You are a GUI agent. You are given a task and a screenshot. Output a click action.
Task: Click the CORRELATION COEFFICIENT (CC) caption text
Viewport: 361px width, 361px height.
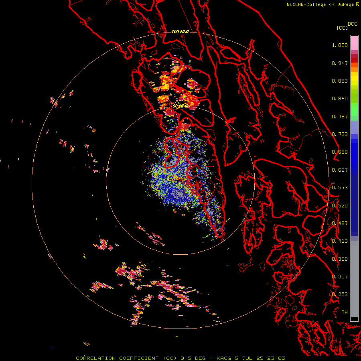(126, 358)
